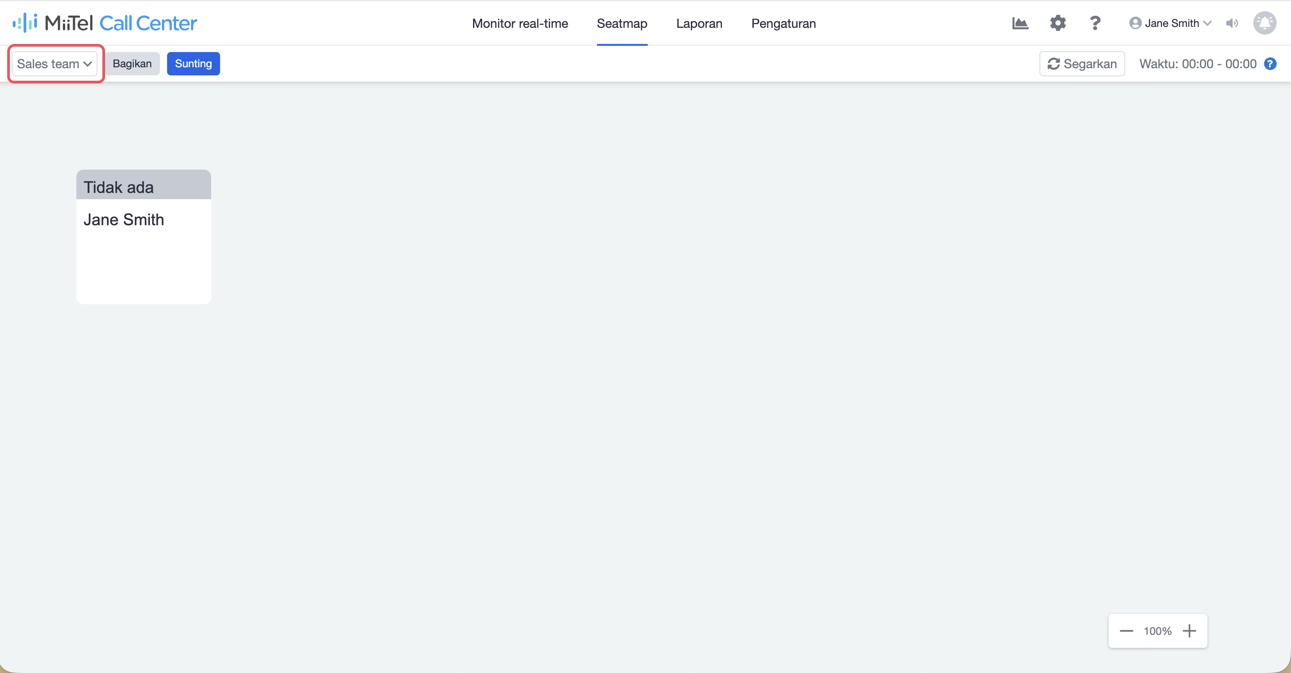The image size is (1291, 673).
Task: Refresh with the Segarkan button
Action: tap(1082, 64)
